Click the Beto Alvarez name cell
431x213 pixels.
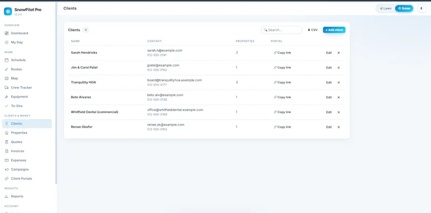pos(81,97)
